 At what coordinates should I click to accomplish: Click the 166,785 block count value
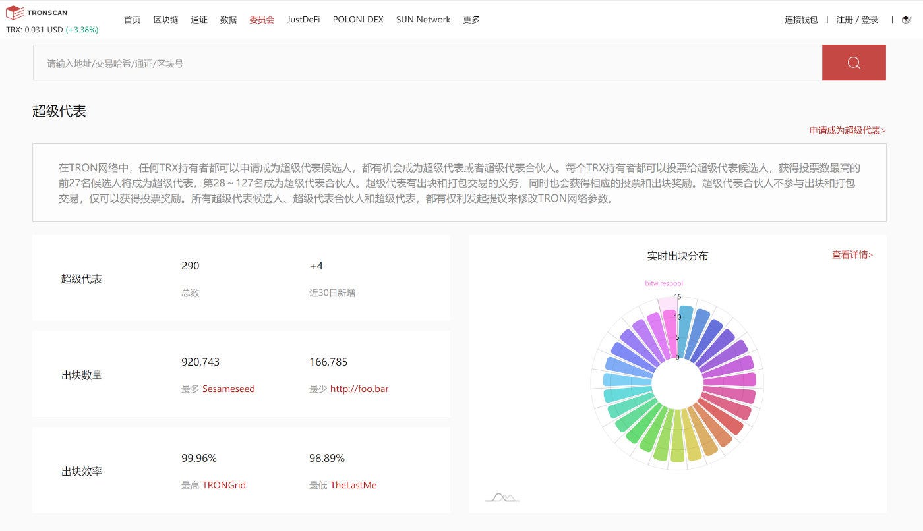point(328,362)
